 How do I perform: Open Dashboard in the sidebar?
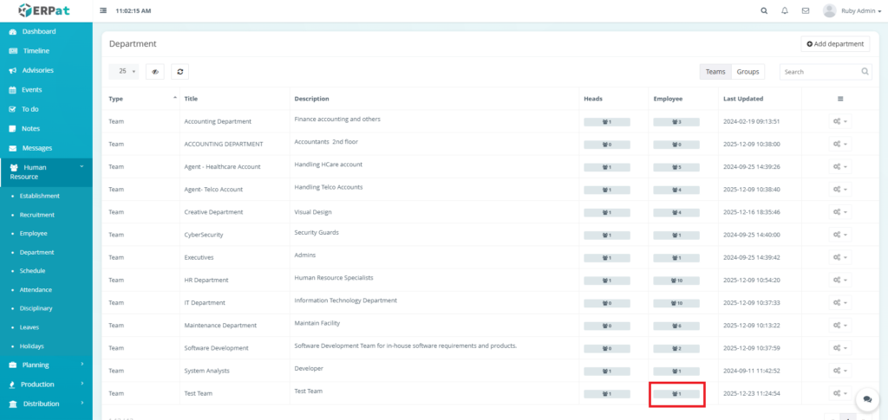point(38,31)
